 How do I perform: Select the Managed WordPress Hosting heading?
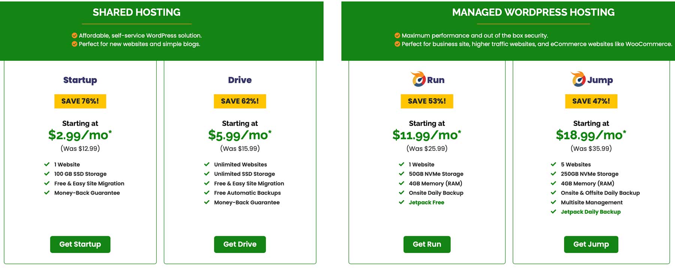click(x=533, y=12)
